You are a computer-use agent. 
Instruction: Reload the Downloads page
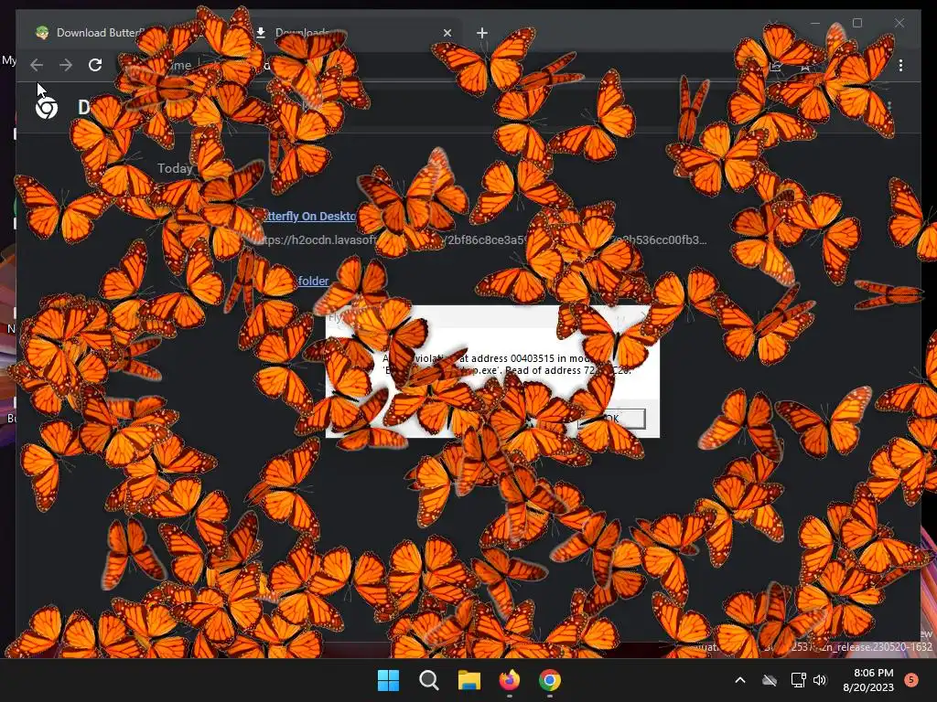click(x=95, y=65)
